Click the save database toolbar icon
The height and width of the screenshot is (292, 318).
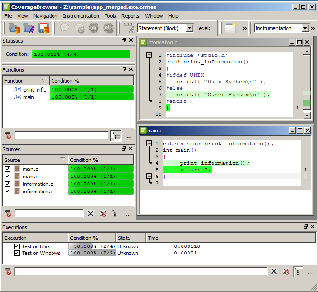(x=44, y=28)
